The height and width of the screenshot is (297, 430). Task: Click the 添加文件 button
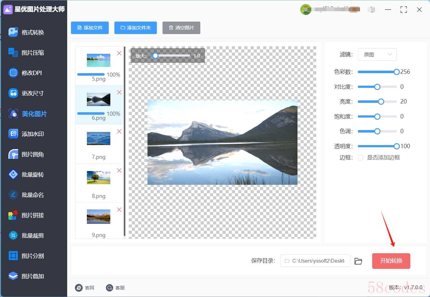(x=90, y=28)
